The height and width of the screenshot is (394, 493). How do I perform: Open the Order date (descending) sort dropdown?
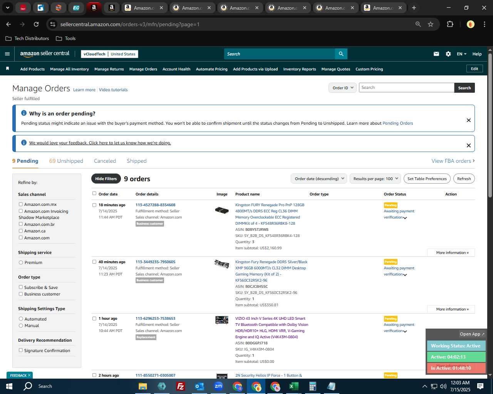click(x=319, y=179)
